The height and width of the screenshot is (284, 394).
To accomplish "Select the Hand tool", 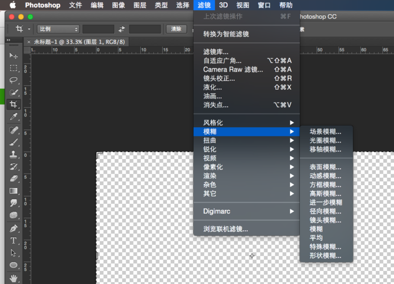I will 13,278.
